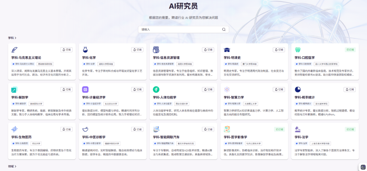The image size is (367, 171).
Task: Click the flask icon on 学科-化学 card
Action: [x=85, y=50]
